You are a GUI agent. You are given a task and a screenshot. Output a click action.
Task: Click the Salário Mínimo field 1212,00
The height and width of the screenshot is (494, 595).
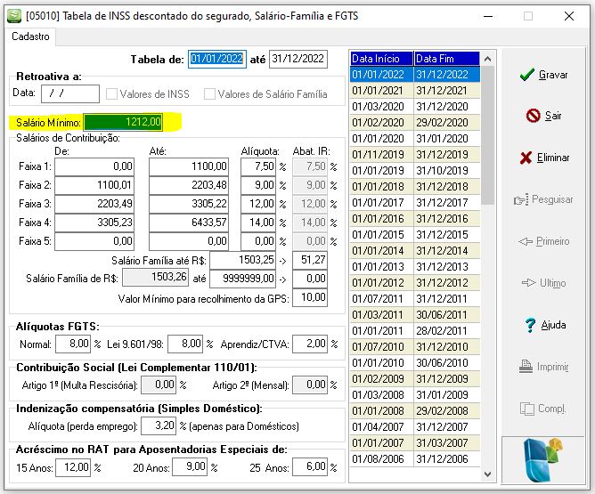pos(123,122)
